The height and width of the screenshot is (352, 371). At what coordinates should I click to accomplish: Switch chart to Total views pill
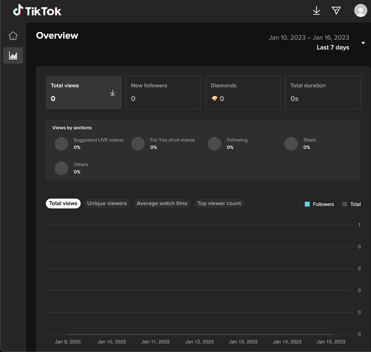pyautogui.click(x=63, y=203)
